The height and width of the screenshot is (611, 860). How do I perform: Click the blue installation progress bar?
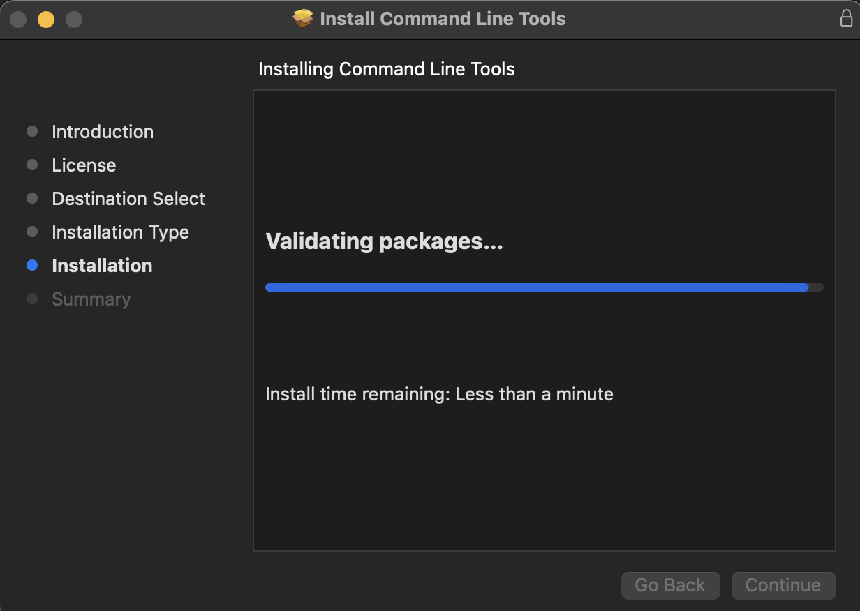point(544,287)
